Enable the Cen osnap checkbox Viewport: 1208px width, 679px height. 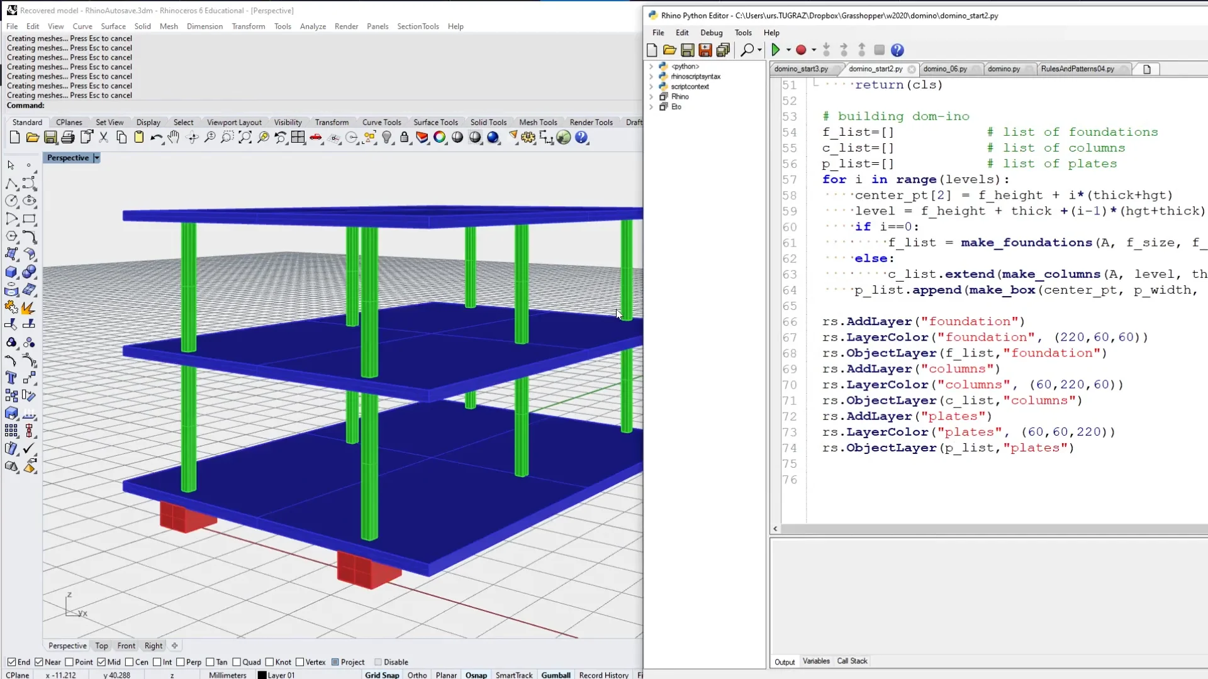point(129,662)
